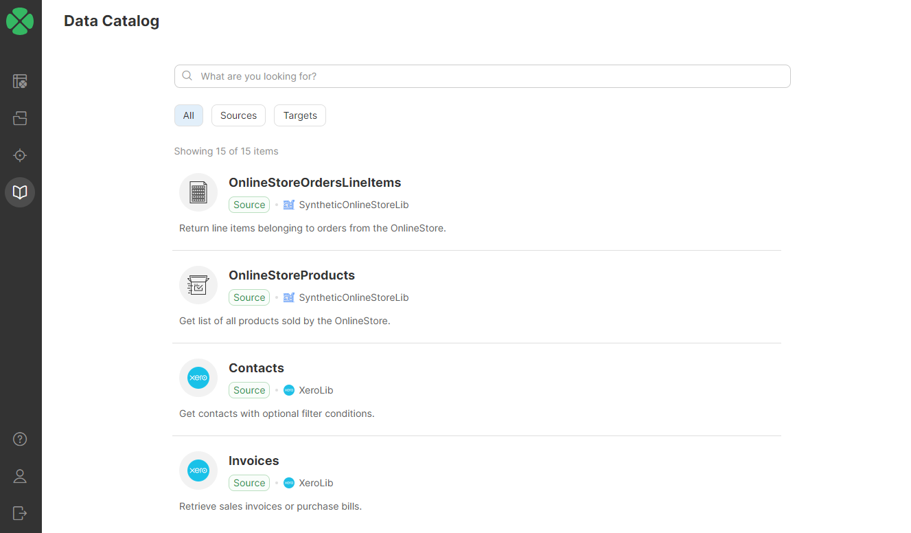
Task: Click the green app logo
Action: click(20, 21)
